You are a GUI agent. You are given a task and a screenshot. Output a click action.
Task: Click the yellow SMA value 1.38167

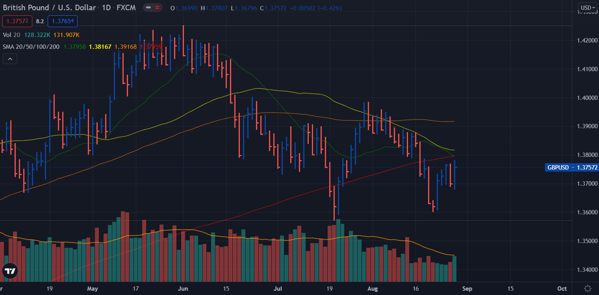(100, 46)
